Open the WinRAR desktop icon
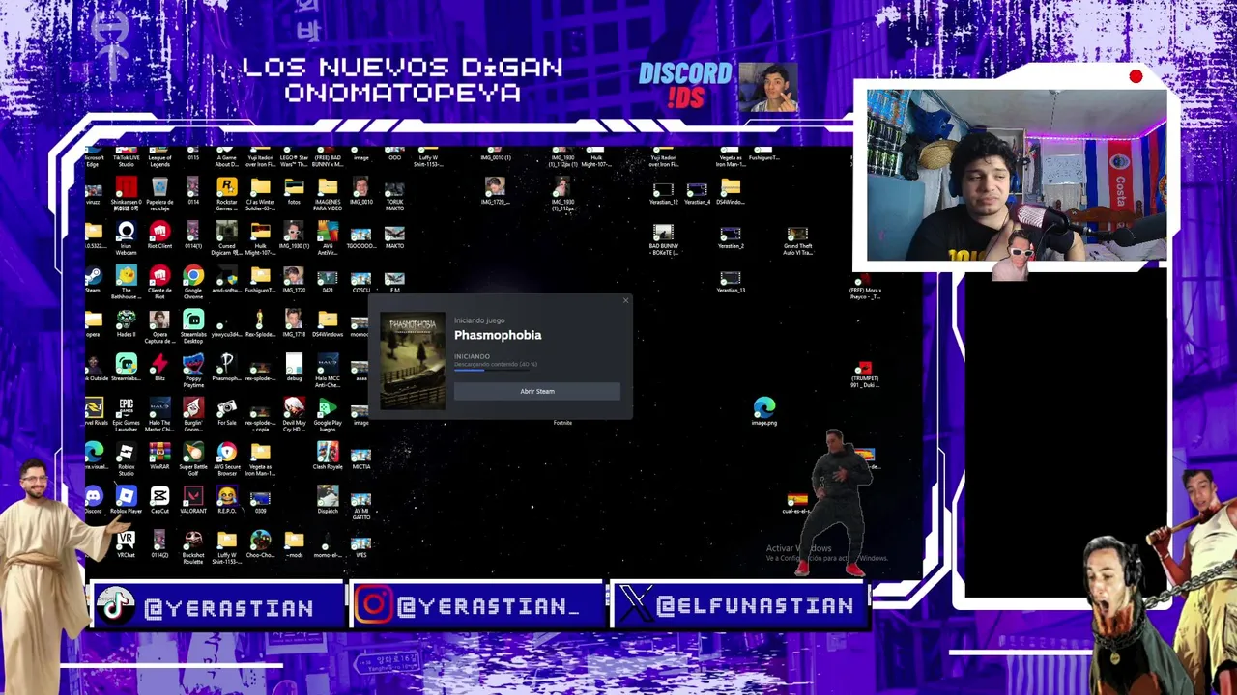The image size is (1237, 695). coord(159,452)
